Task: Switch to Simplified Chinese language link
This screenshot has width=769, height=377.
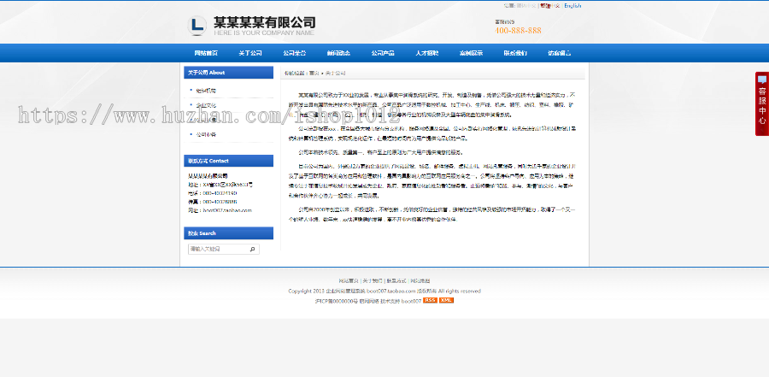Action: [527, 6]
